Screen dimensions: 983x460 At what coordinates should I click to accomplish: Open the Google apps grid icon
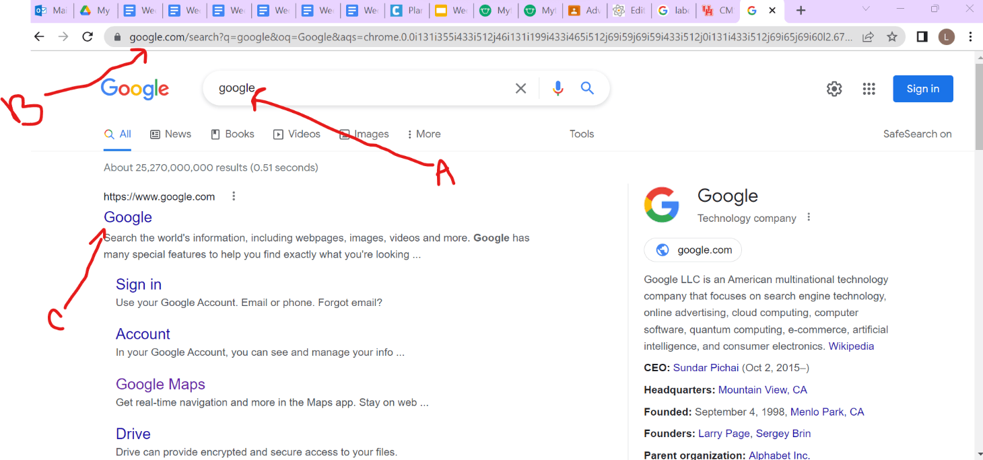(869, 89)
